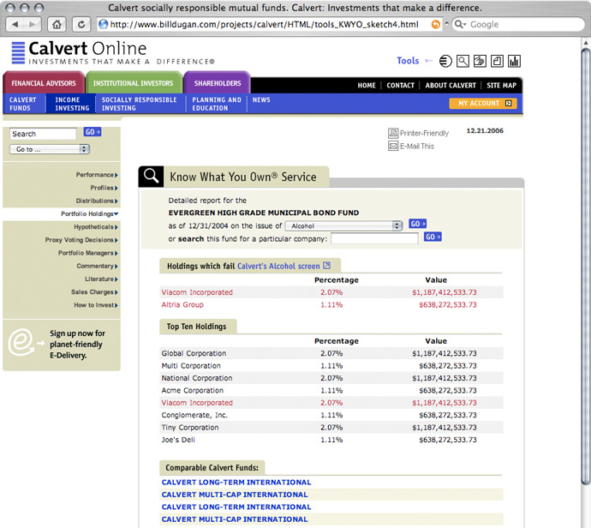591x528 pixels.
Task: Click Printer-Friendly text link
Action: click(x=424, y=133)
